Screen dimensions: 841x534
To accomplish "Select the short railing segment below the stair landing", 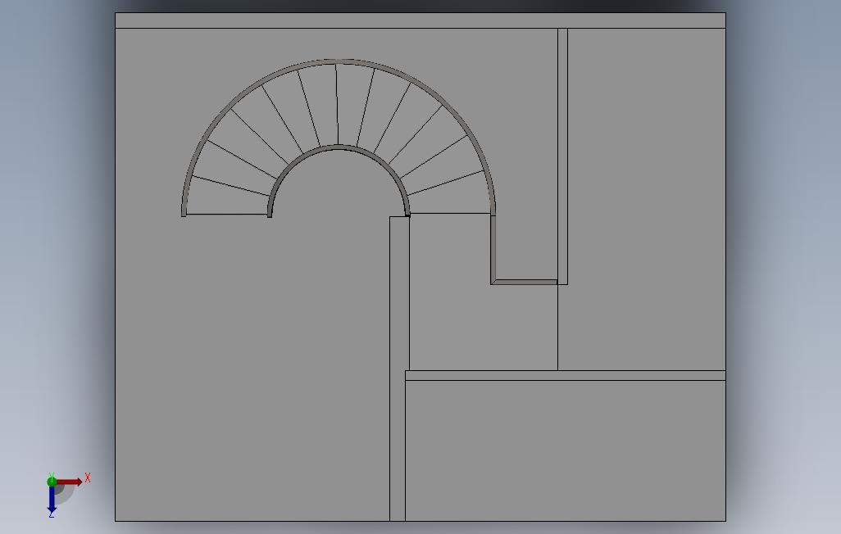I will tap(524, 282).
